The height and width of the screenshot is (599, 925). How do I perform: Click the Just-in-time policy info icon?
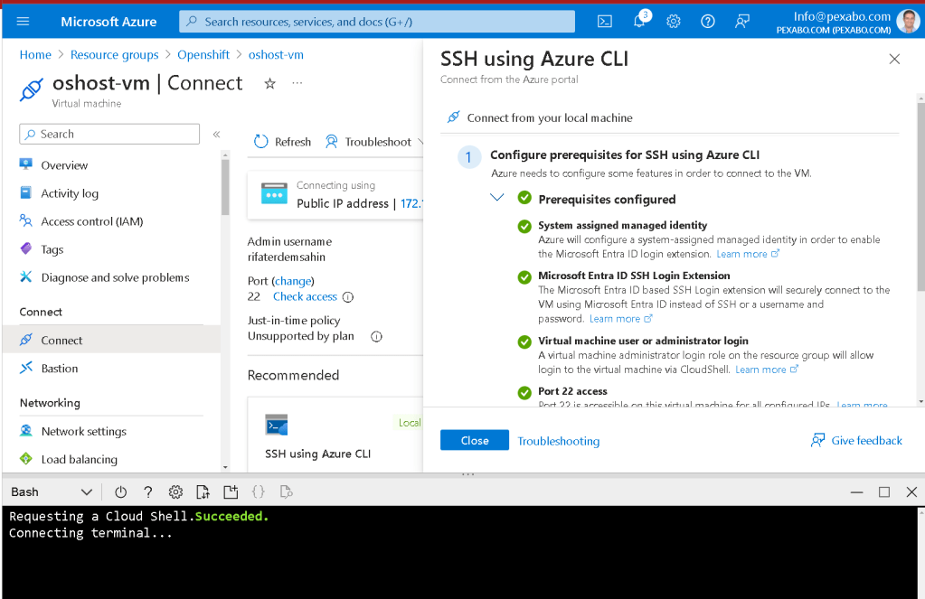[x=376, y=337]
